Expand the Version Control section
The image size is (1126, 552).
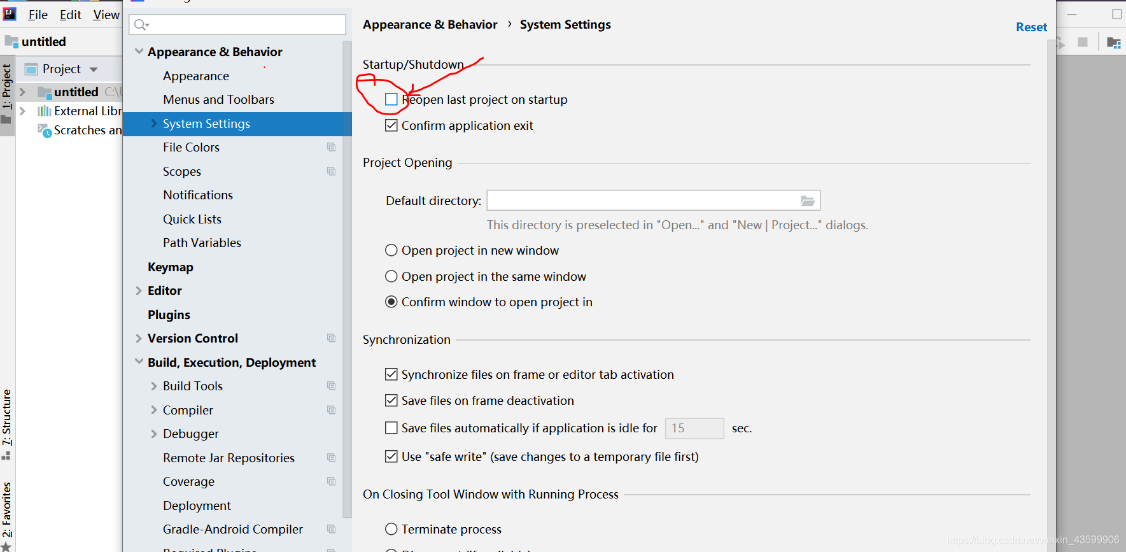[x=139, y=338]
